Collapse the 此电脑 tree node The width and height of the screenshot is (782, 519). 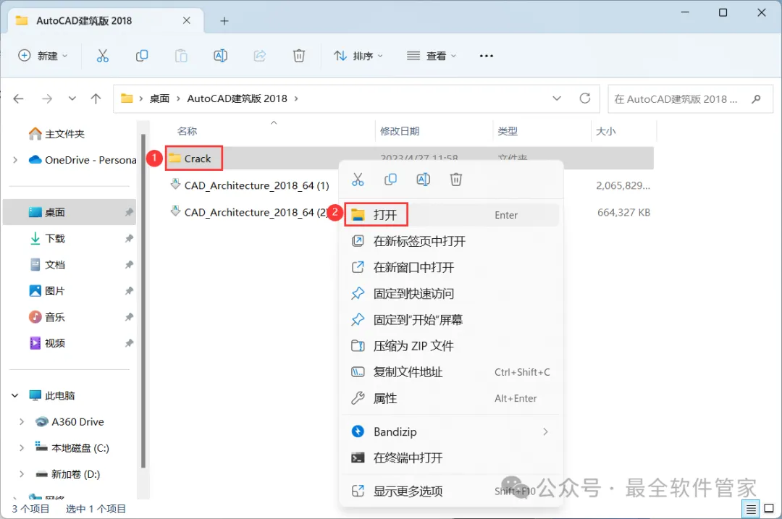coord(15,395)
